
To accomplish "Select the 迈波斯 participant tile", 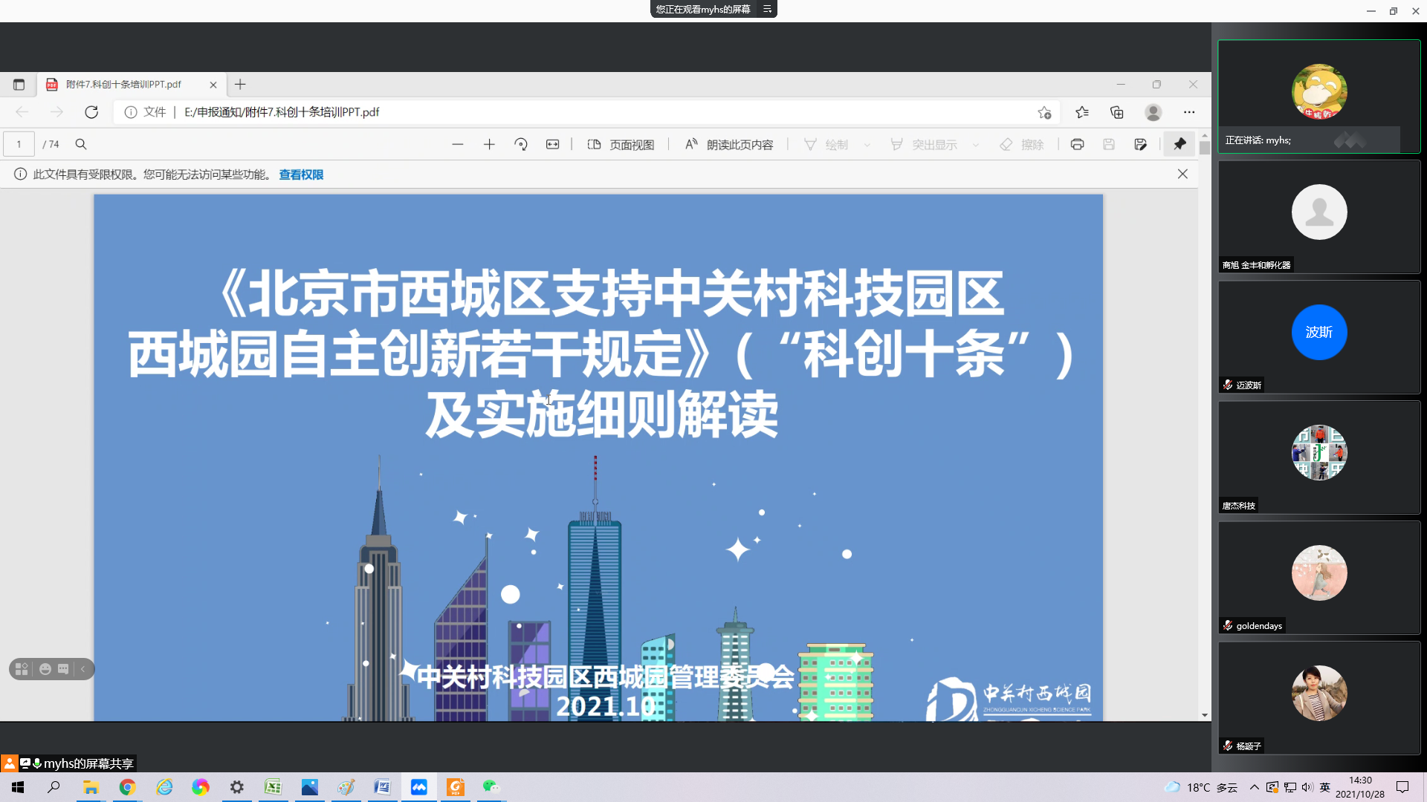I will pos(1319,337).
